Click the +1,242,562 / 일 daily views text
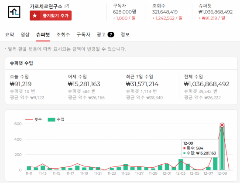 (167, 18)
